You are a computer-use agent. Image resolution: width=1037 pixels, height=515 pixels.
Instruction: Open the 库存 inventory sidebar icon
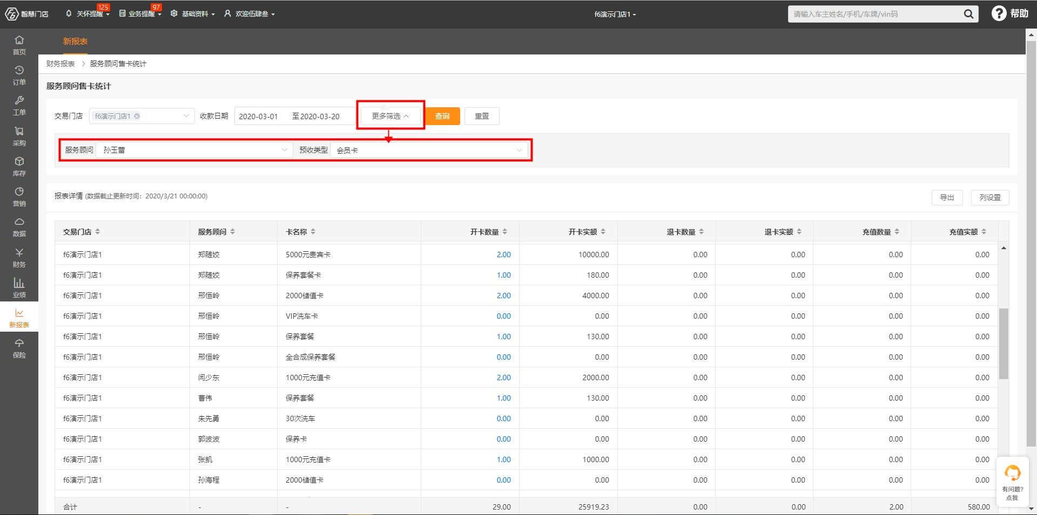click(x=19, y=166)
